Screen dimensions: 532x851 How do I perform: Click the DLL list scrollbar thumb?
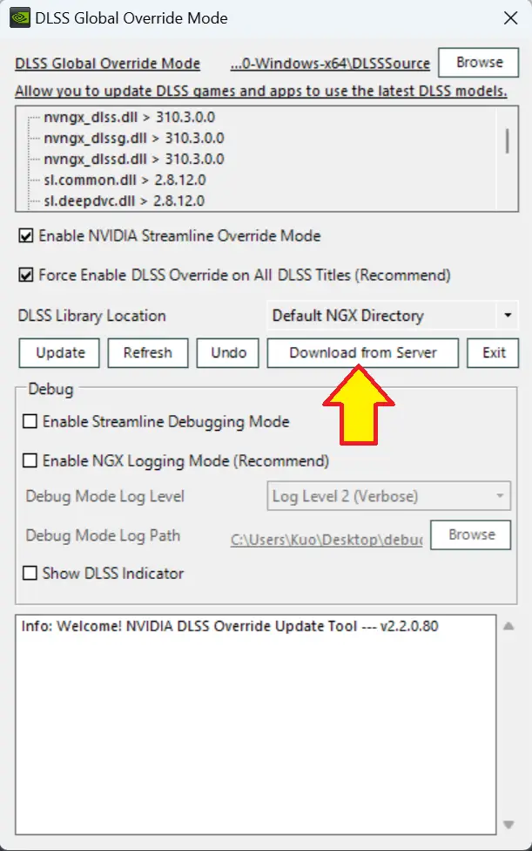tap(507, 141)
